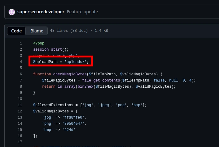The width and height of the screenshot is (219, 147).
Task: Click the 'bmp' => '424d' entry
Action: (x=59, y=130)
